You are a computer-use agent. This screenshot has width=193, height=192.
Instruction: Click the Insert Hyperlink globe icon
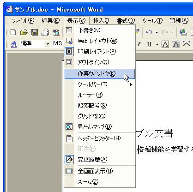(183, 32)
